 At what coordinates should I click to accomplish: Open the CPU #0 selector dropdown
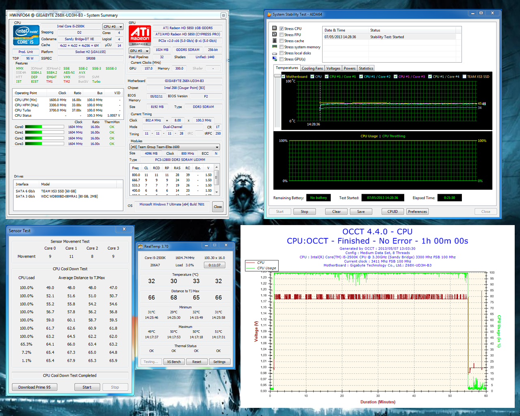click(113, 26)
